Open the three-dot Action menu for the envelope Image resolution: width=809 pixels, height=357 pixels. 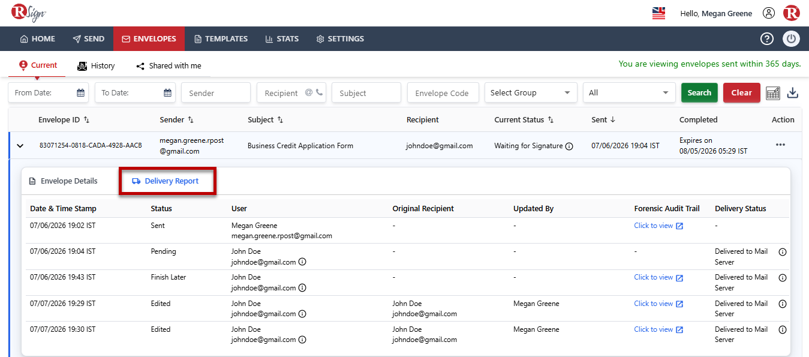click(x=780, y=145)
